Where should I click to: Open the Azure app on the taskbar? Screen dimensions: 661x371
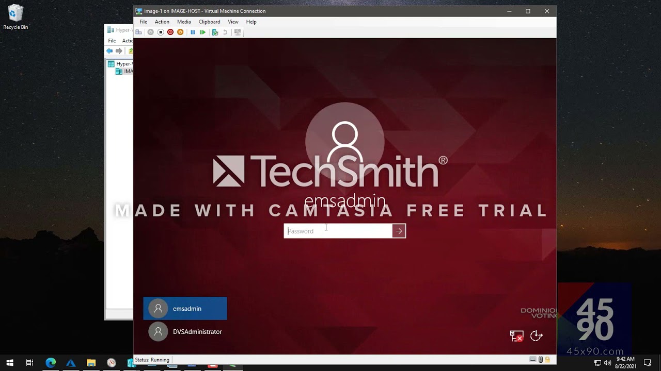coord(71,363)
